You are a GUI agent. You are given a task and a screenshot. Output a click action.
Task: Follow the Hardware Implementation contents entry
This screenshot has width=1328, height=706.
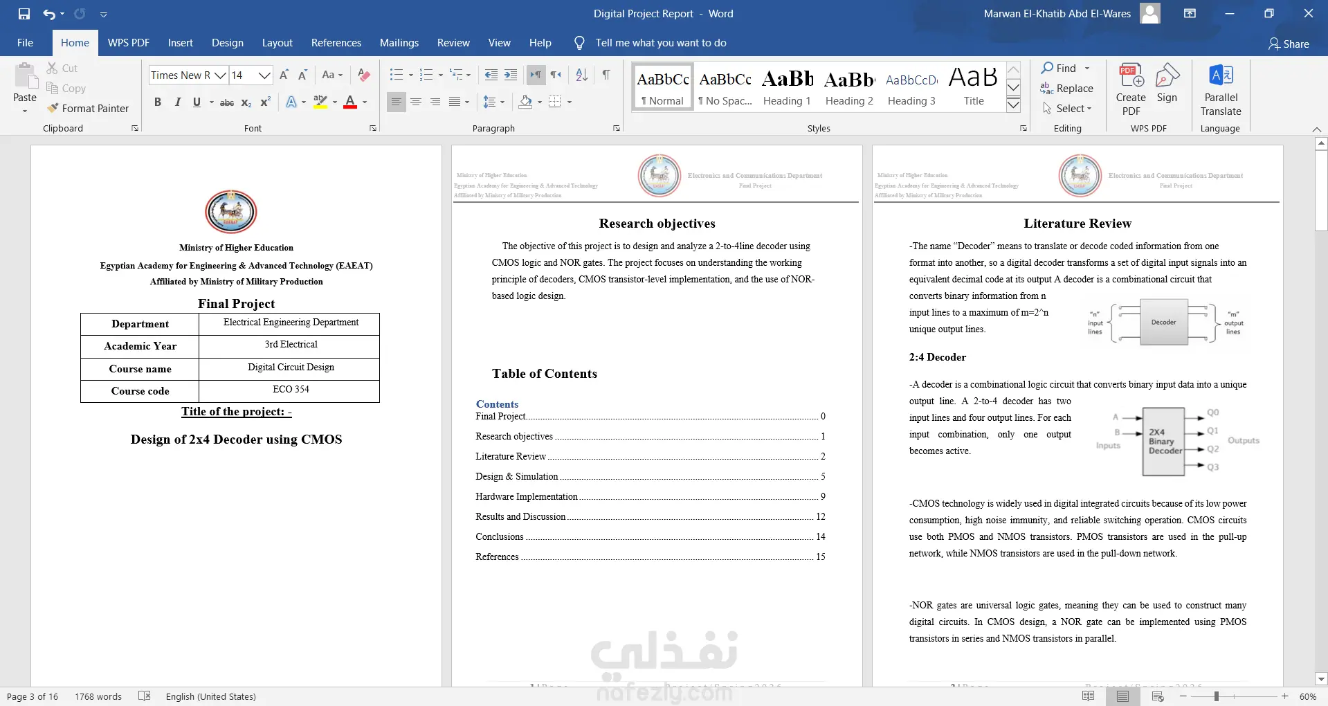click(x=651, y=496)
